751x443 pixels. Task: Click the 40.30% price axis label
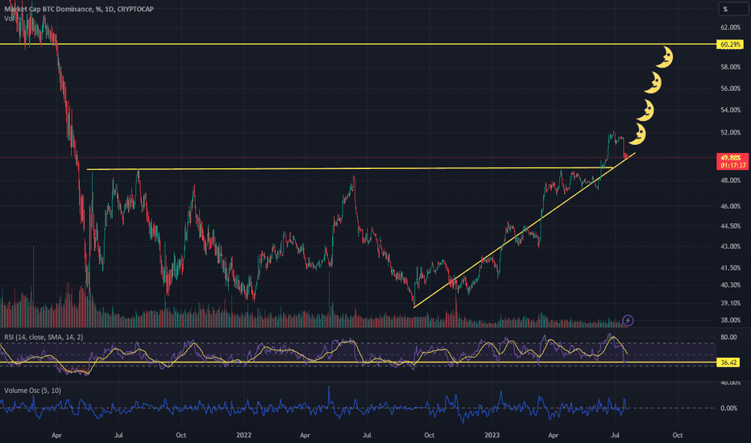[730, 285]
